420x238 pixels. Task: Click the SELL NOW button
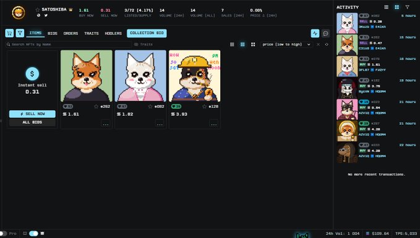point(32,114)
